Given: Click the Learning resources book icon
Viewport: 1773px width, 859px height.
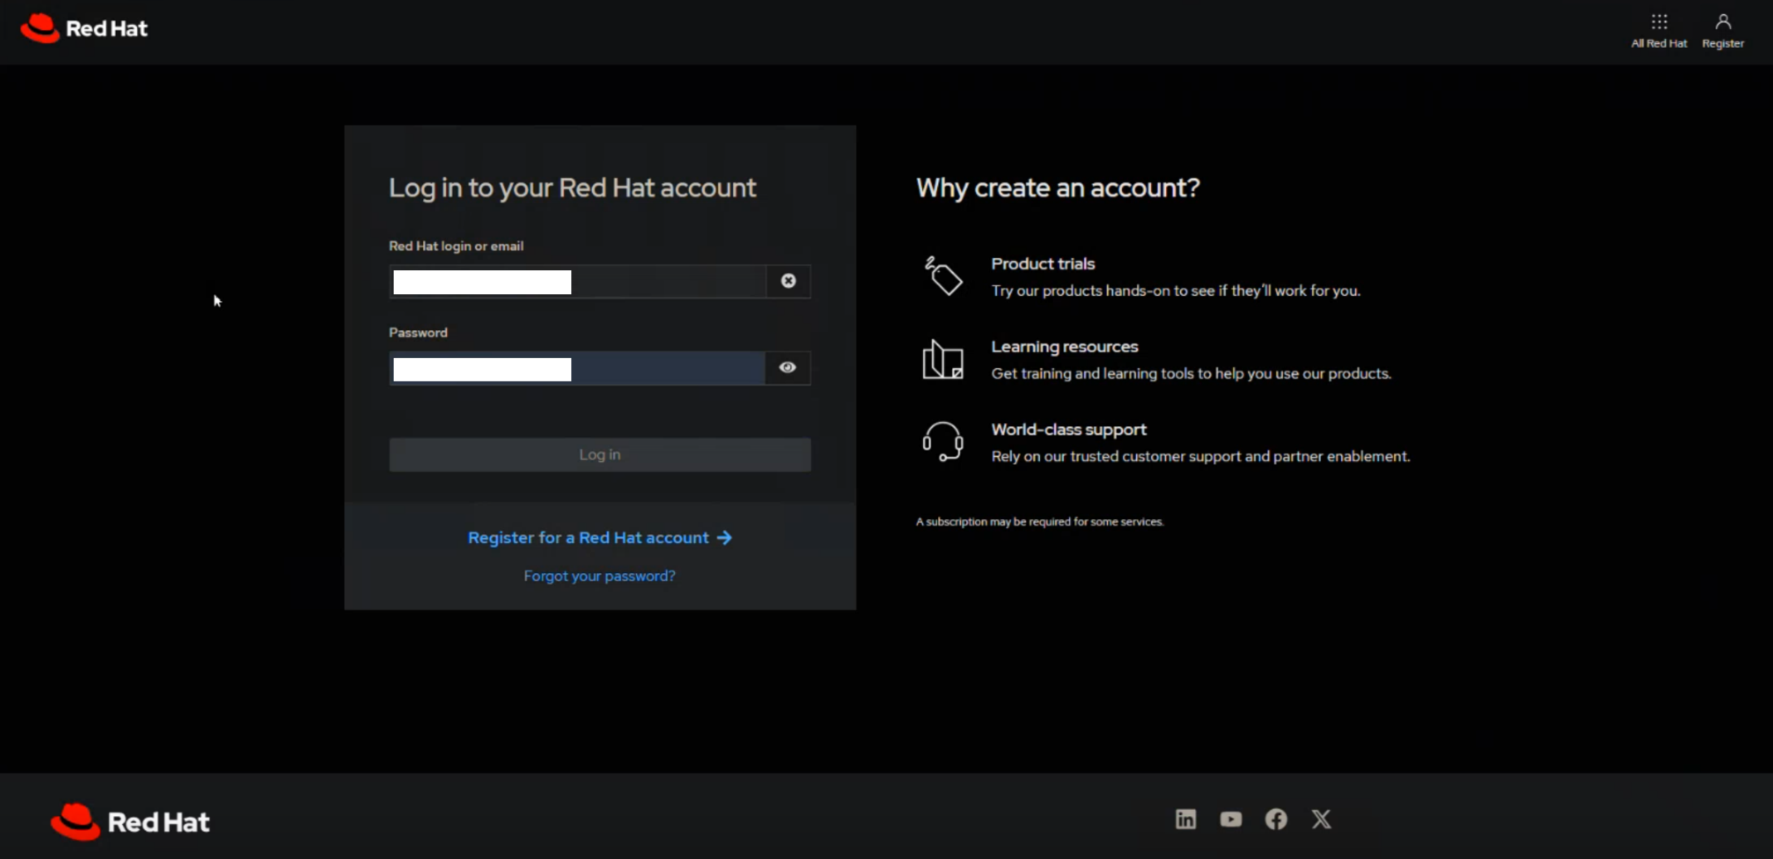Looking at the screenshot, I should click(943, 360).
